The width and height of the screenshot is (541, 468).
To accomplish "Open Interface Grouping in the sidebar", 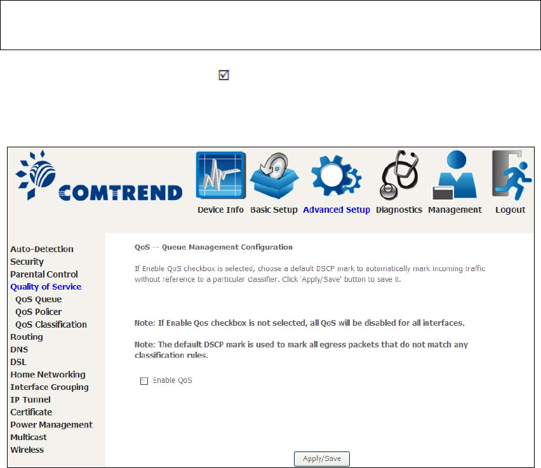I will coord(50,387).
